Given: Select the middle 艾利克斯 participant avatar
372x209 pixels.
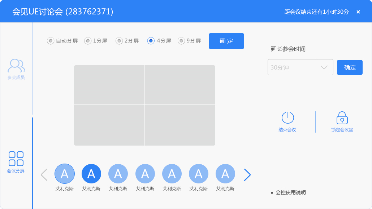Looking at the screenshot, I should [x=145, y=173].
